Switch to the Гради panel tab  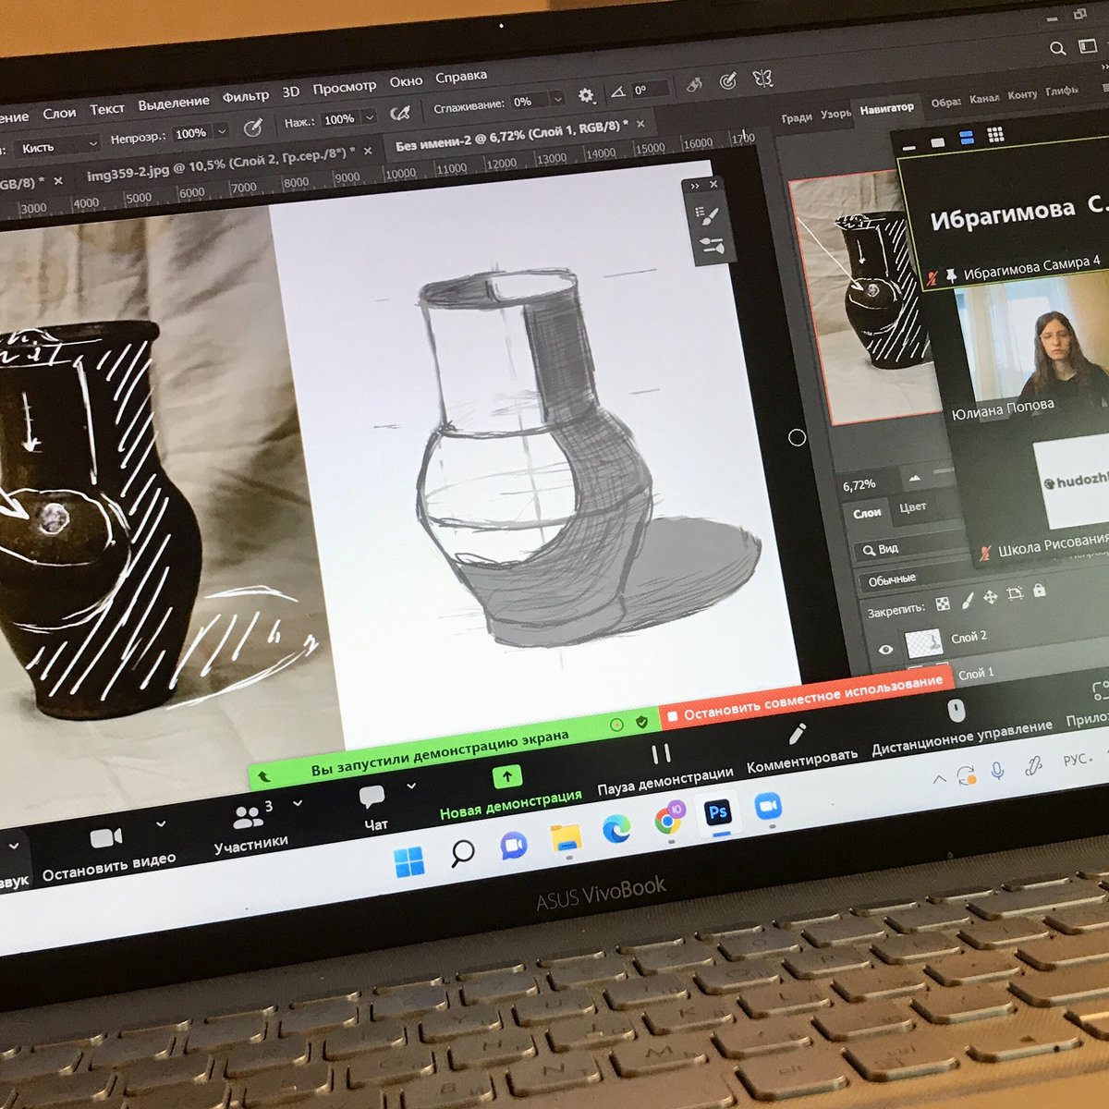796,117
